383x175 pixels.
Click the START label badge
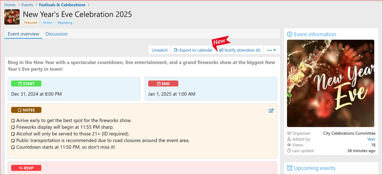26,84
